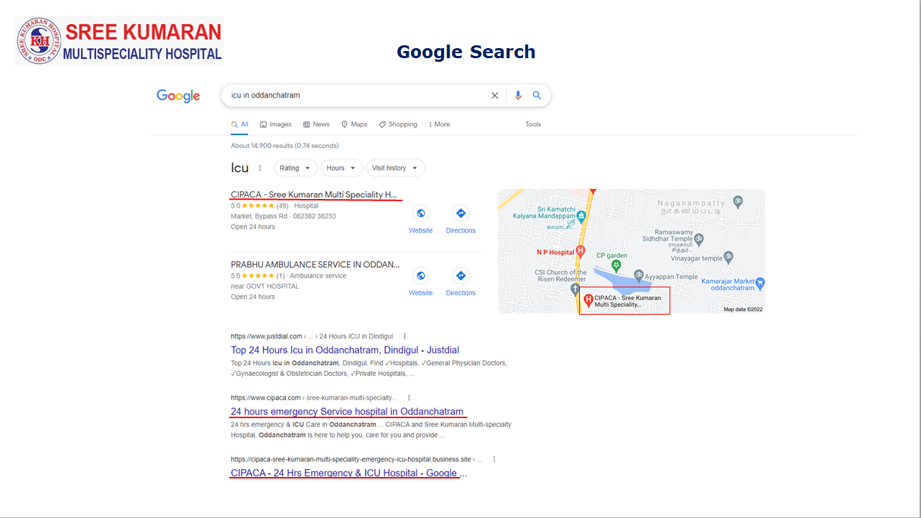The image size is (921, 518).
Task: Expand the Hours filter dropdown
Action: coord(341,168)
